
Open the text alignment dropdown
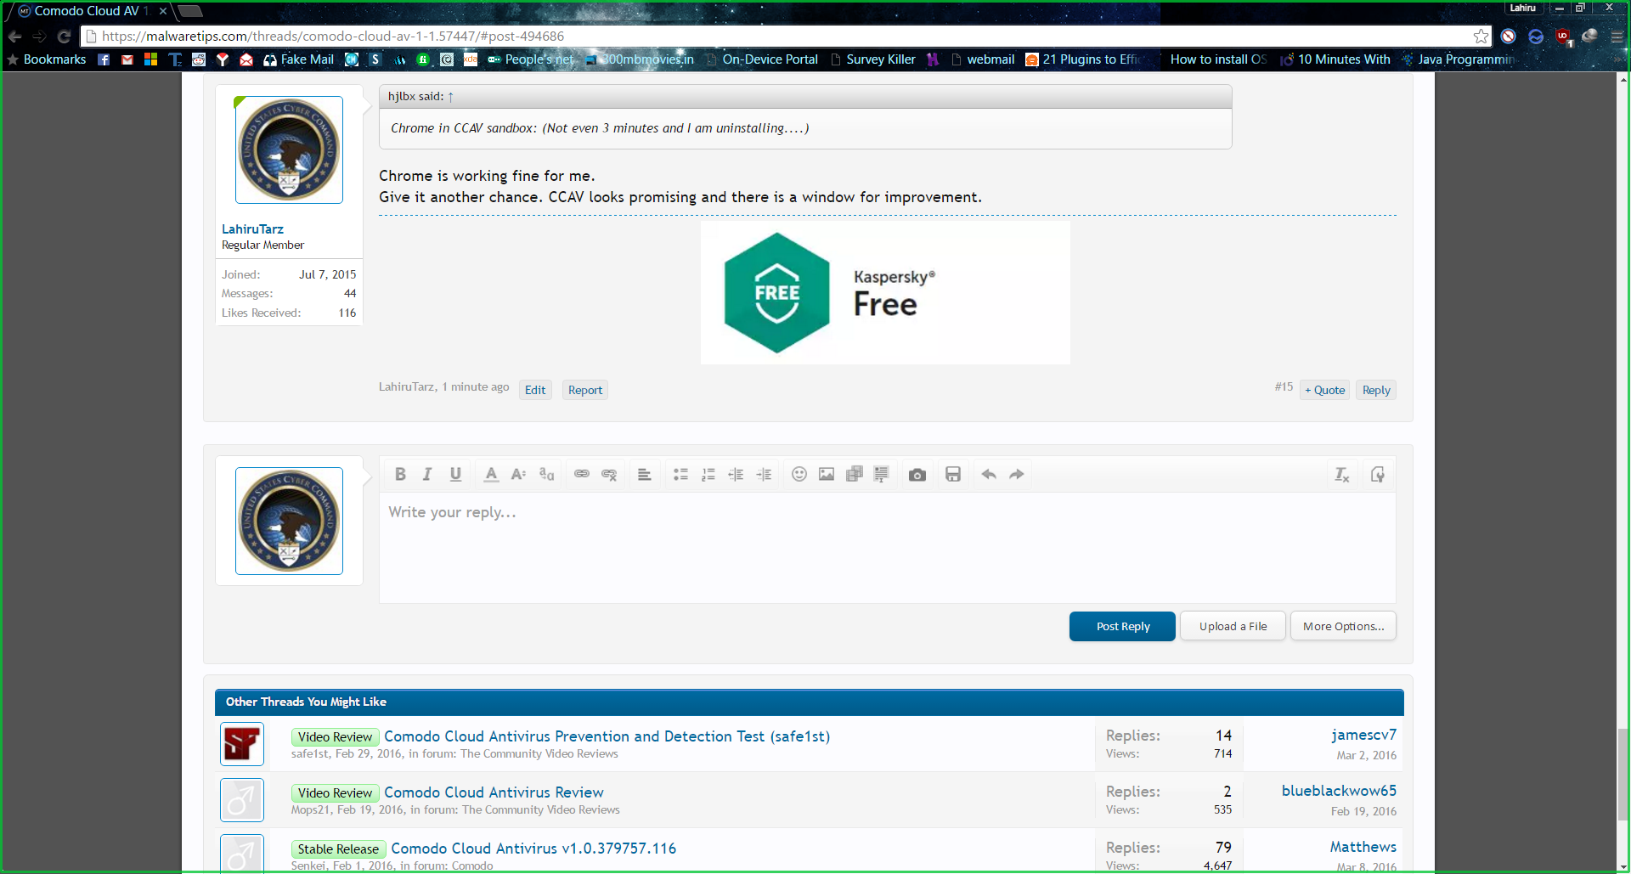pos(645,474)
